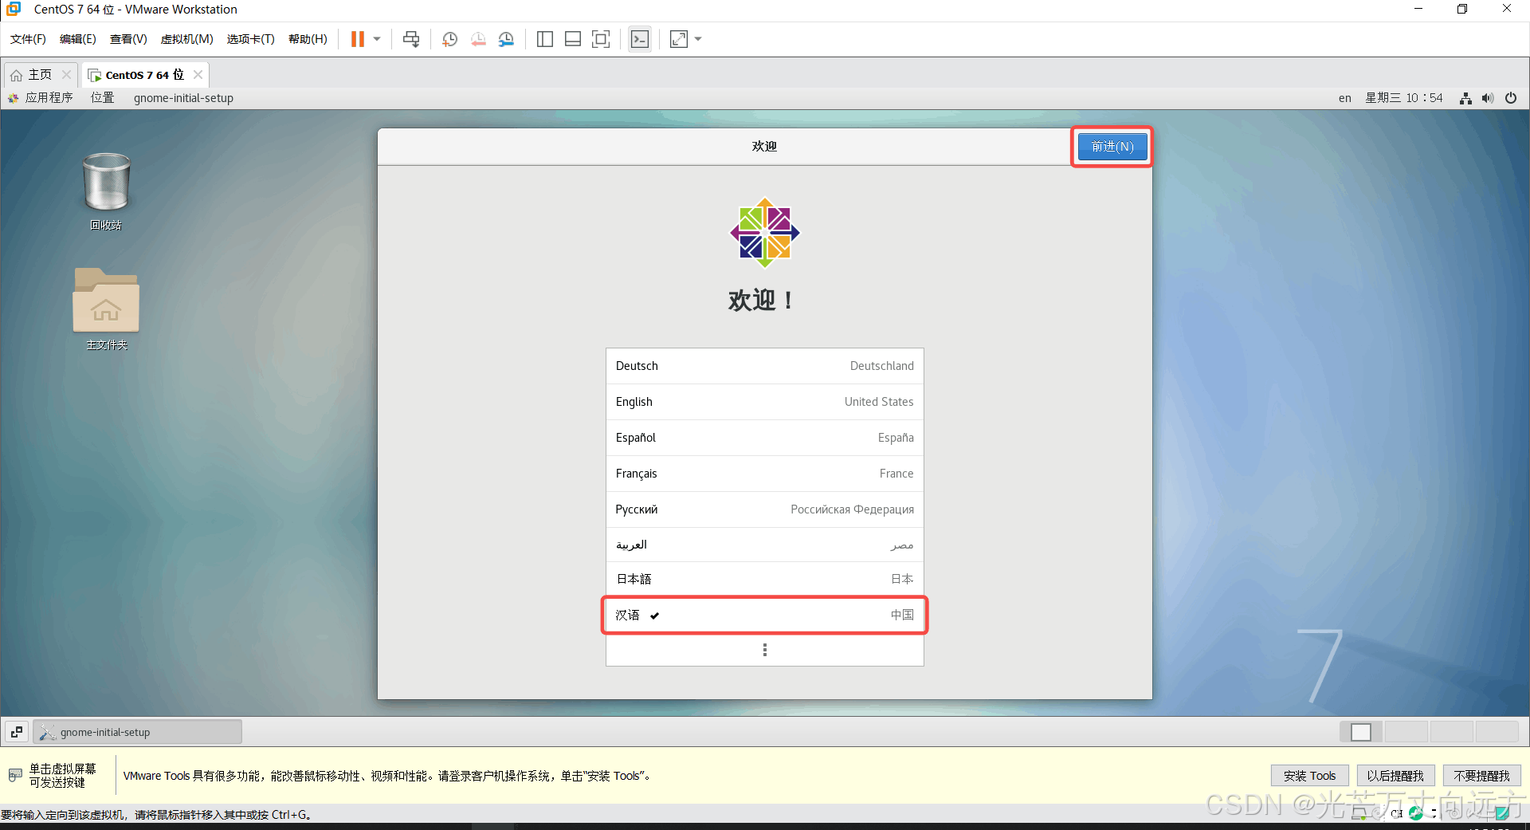
Task: Click the 前进(N) button
Action: [1112, 147]
